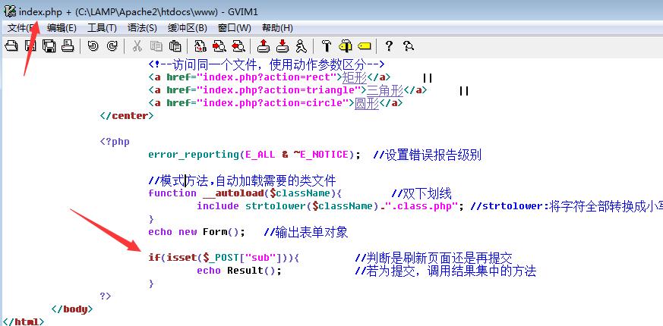Click the Run Script toolbar icon
The width and height of the screenshot is (663, 326).
(301, 45)
